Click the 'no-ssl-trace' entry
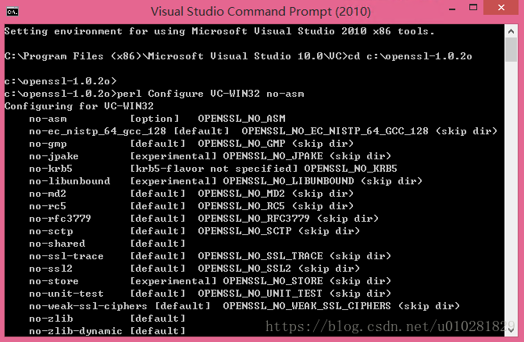Image resolution: width=524 pixels, height=342 pixels. (66, 256)
